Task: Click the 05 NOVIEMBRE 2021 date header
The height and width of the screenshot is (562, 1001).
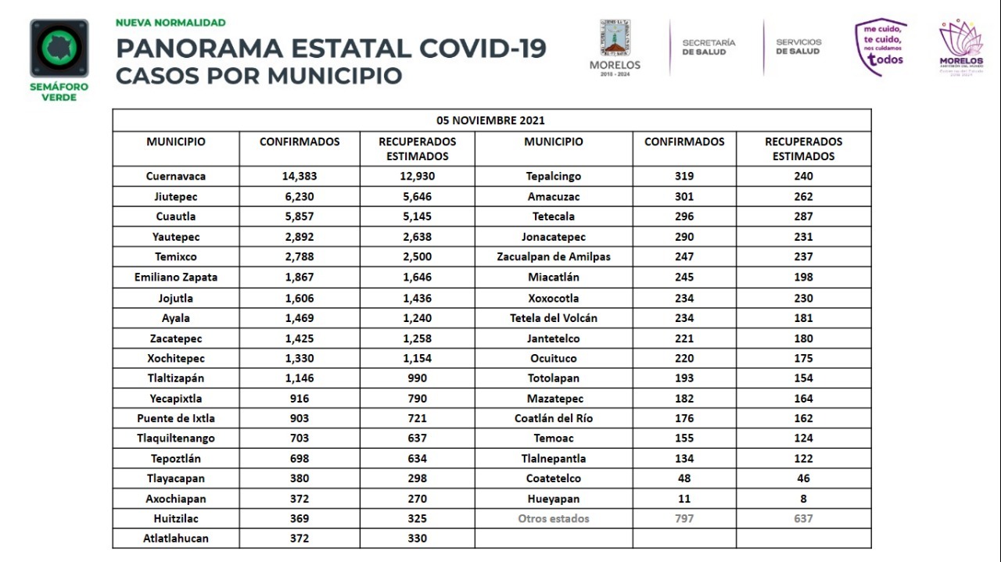Action: [x=490, y=120]
